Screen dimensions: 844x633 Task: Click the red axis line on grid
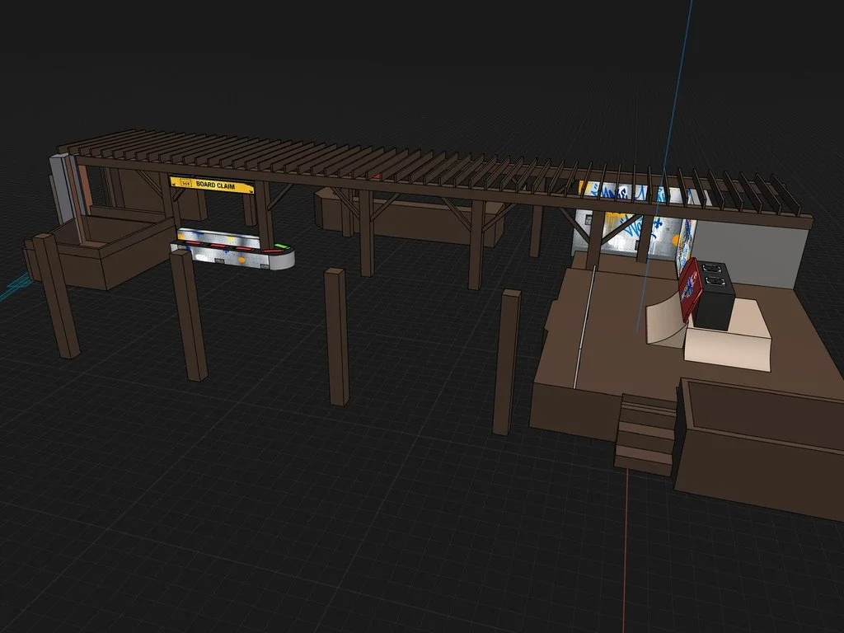(x=626, y=550)
